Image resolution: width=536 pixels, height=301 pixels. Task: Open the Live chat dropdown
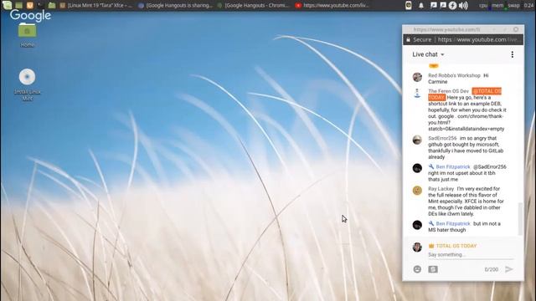click(x=428, y=54)
